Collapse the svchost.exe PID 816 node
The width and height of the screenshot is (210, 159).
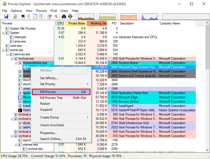click(x=12, y=136)
